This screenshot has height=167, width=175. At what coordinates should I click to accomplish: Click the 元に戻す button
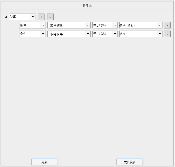(x=129, y=162)
